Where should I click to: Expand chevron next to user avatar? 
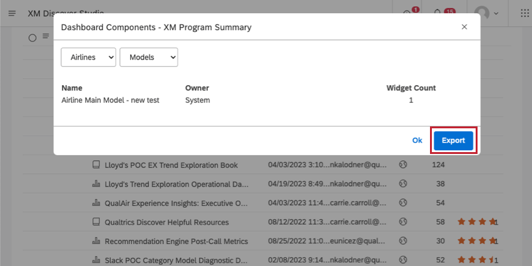click(496, 14)
